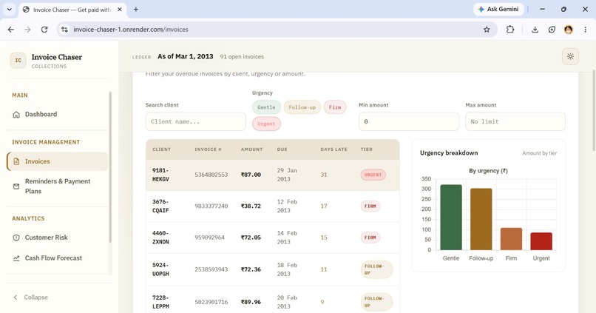Open the browser downloads icon
Viewport: 596px width, 313px height.
tap(535, 30)
